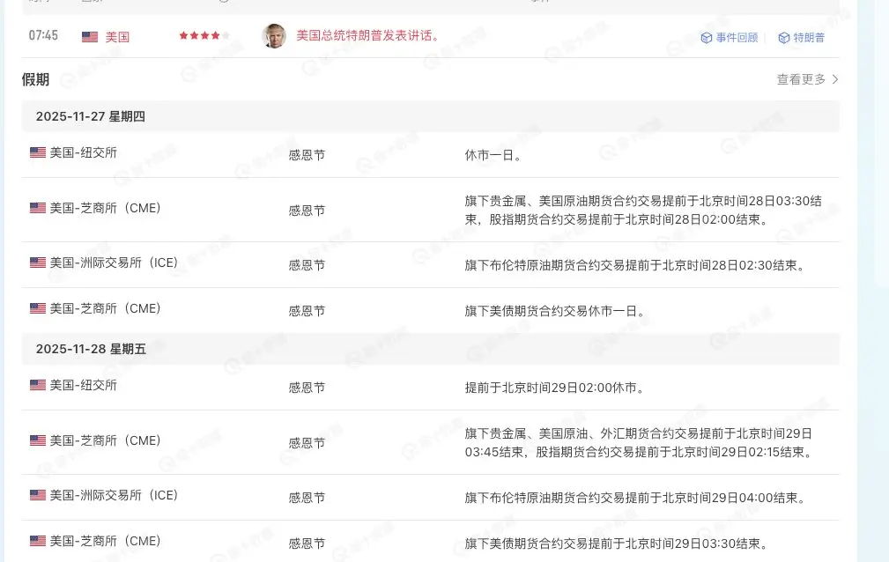Click 美国-洲际交易所（ICE）in the 28日02:30 row
889x562 pixels.
114,263
